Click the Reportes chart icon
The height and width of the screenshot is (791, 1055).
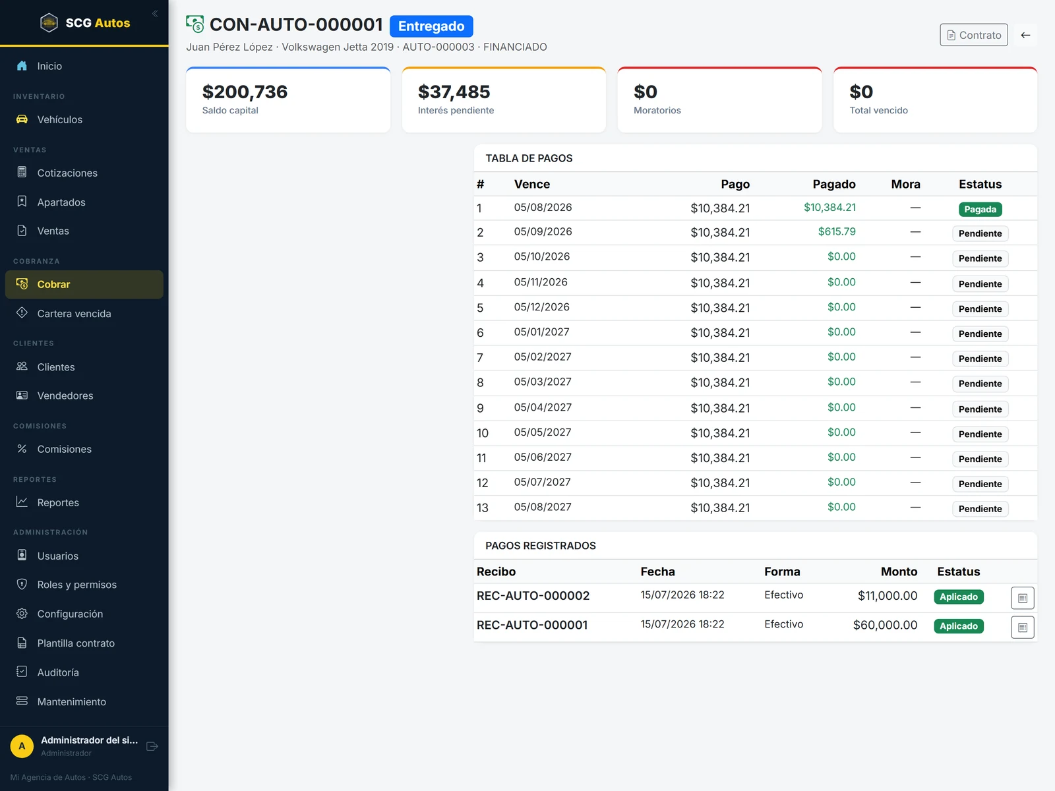pyautogui.click(x=22, y=502)
